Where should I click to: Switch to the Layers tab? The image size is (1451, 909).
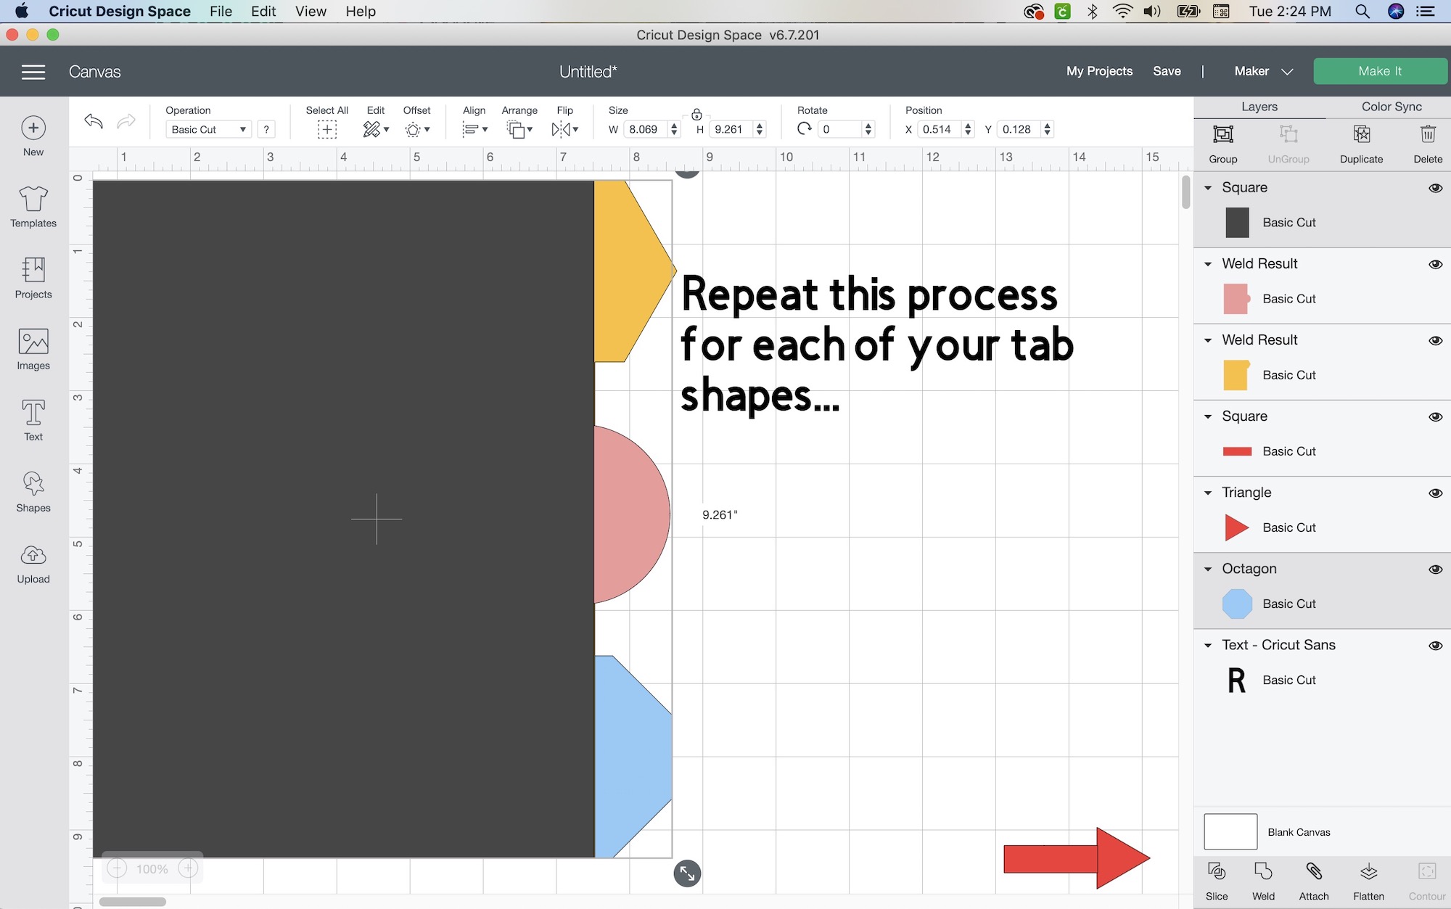coord(1259,107)
